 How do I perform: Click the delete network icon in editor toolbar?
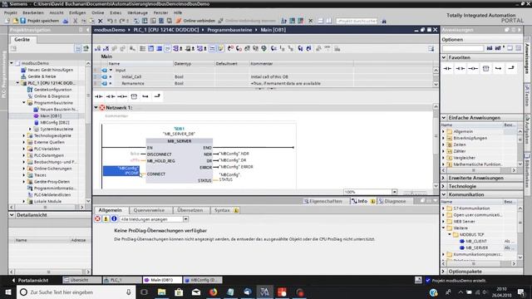pyautogui.click(x=106, y=48)
